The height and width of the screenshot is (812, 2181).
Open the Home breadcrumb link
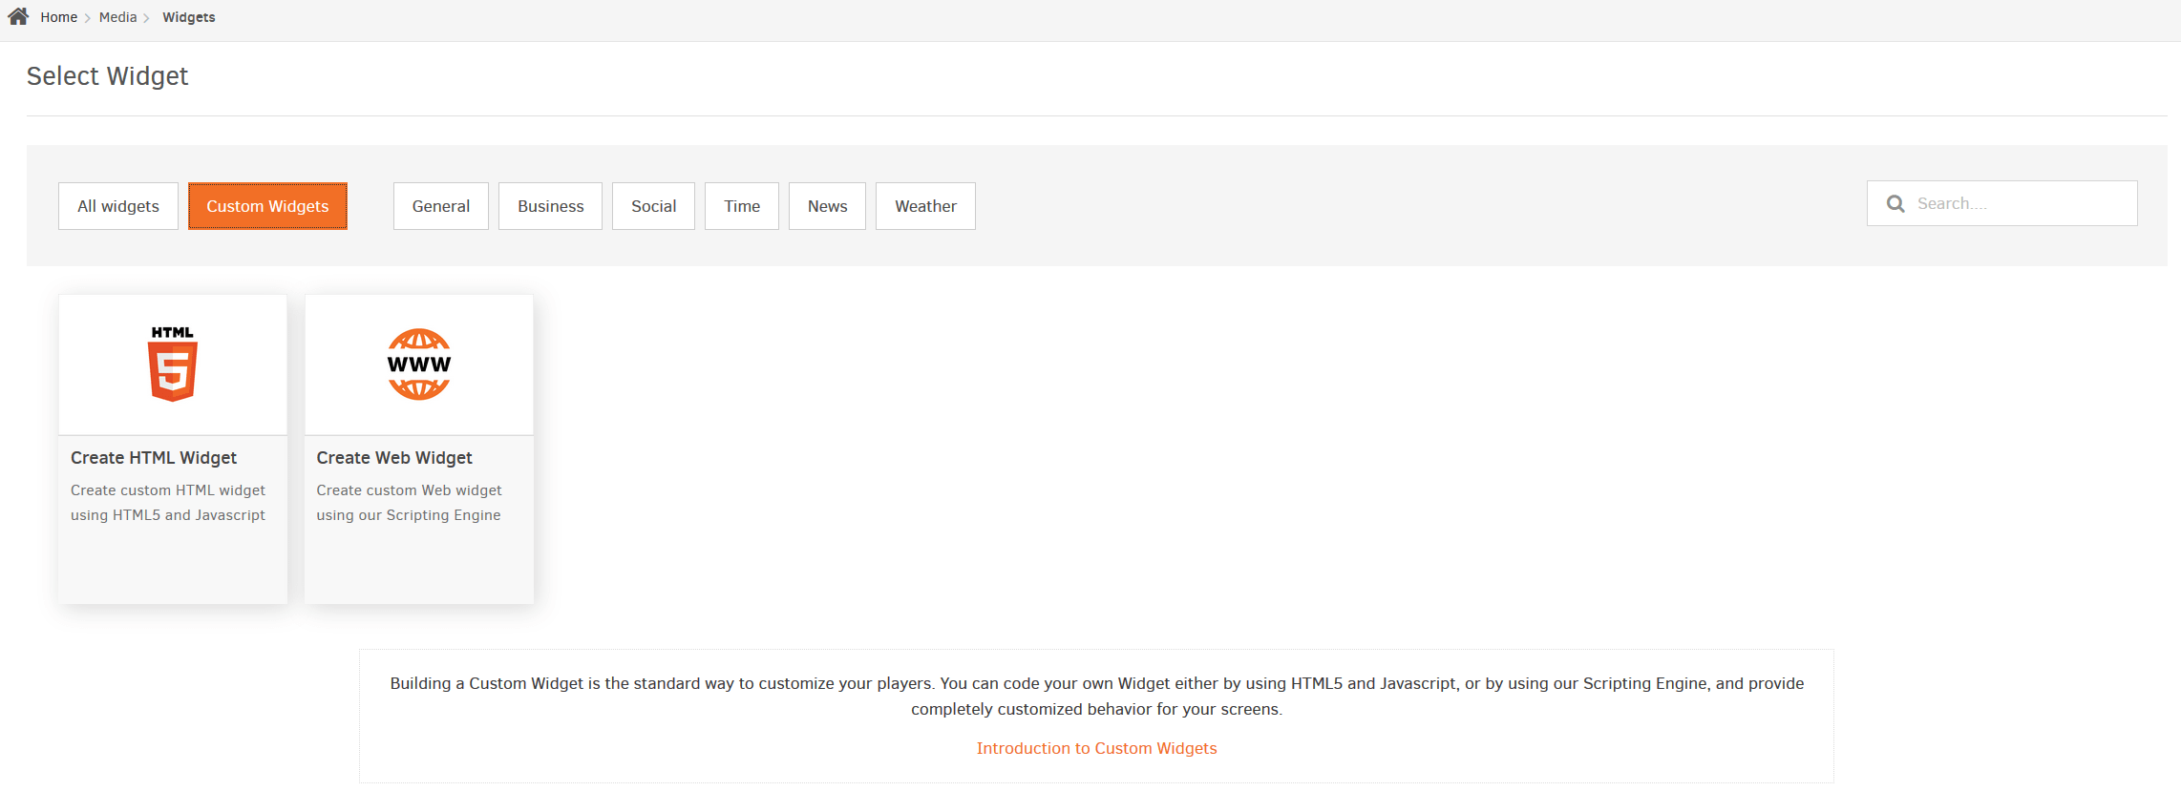tap(58, 17)
